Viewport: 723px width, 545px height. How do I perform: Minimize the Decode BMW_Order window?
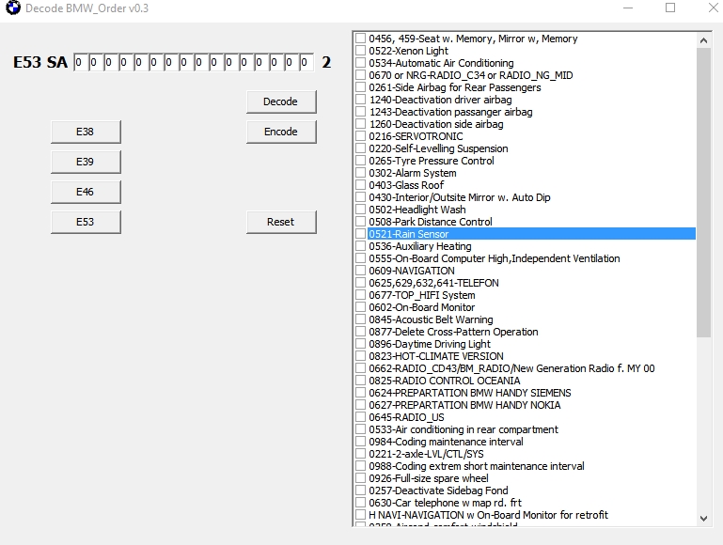[x=628, y=8]
